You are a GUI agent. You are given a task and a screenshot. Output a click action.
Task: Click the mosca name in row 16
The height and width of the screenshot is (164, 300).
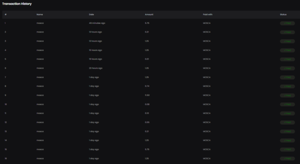pyautogui.click(x=40, y=159)
